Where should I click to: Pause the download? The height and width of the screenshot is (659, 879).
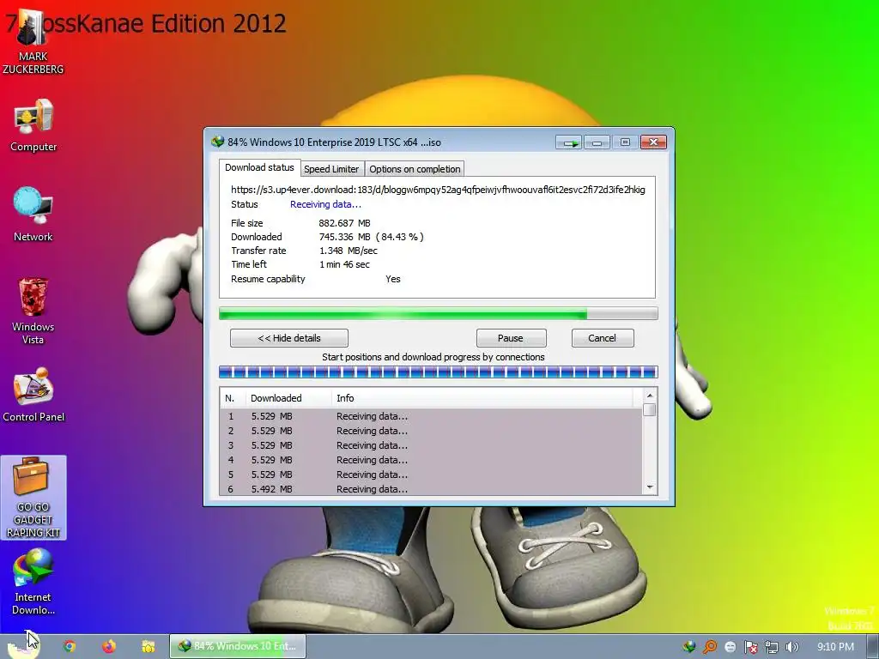(x=511, y=338)
